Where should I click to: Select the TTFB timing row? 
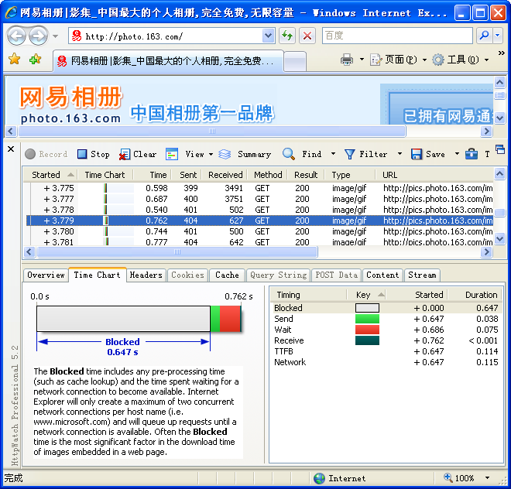click(386, 351)
